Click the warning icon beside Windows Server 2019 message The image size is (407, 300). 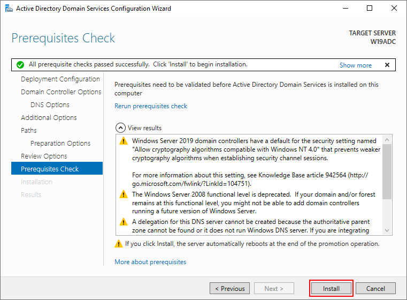coord(124,141)
